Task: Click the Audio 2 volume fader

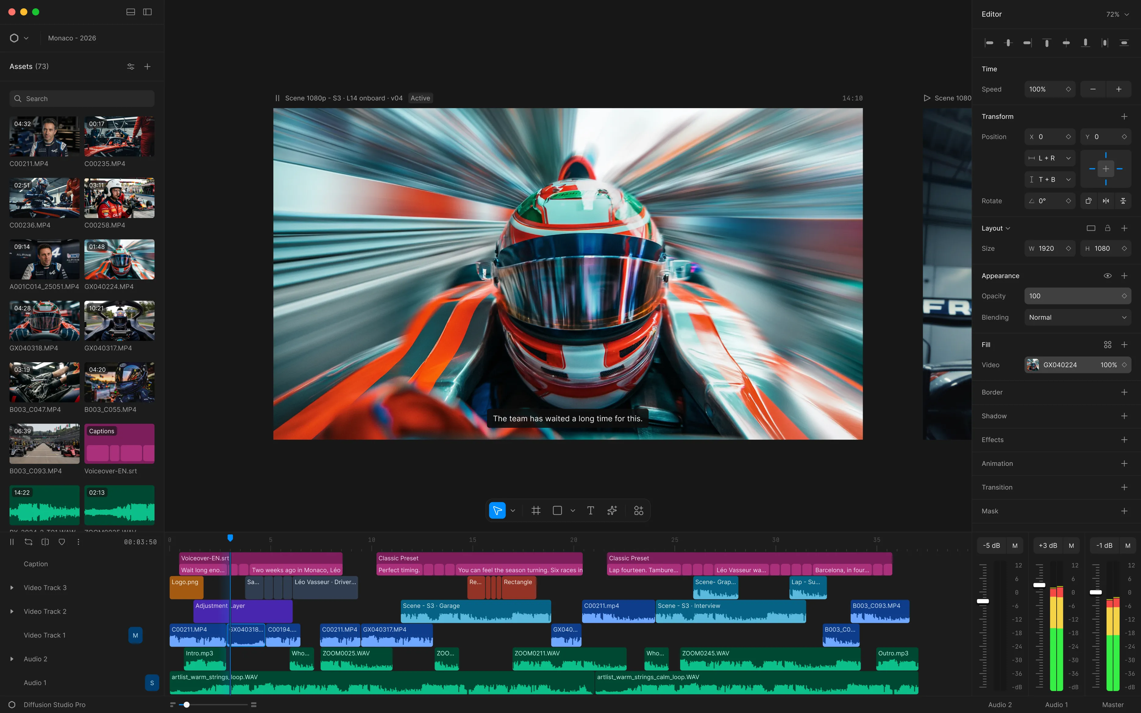Action: [983, 601]
